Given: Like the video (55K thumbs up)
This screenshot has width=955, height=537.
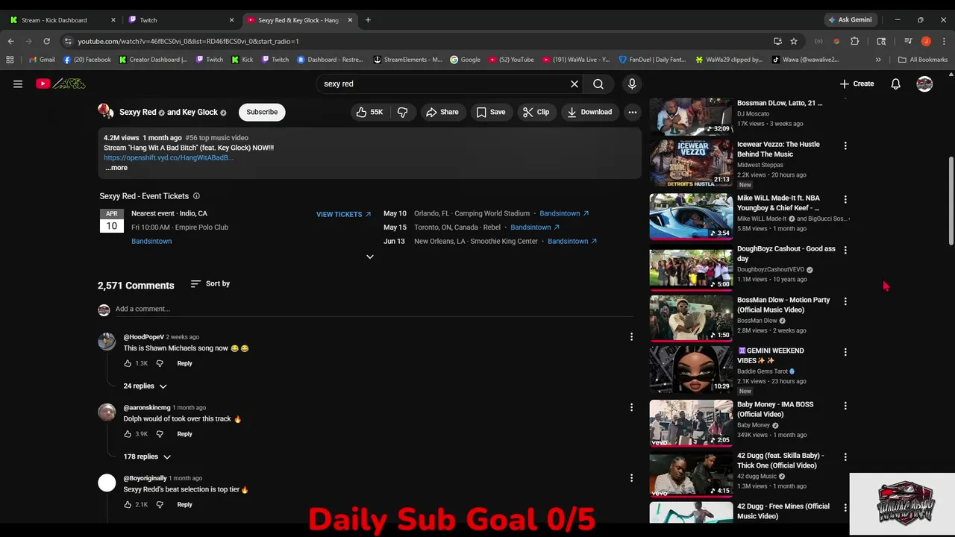Looking at the screenshot, I should 369,112.
